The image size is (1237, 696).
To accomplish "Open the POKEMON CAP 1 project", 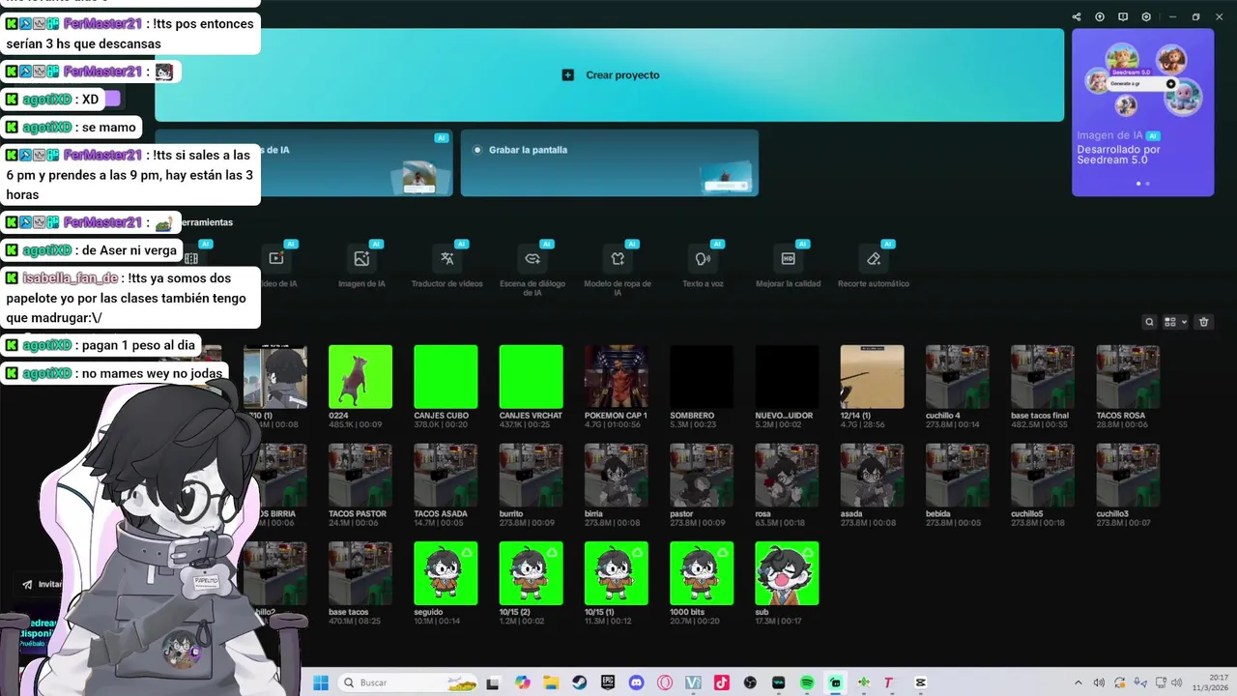I will click(617, 376).
